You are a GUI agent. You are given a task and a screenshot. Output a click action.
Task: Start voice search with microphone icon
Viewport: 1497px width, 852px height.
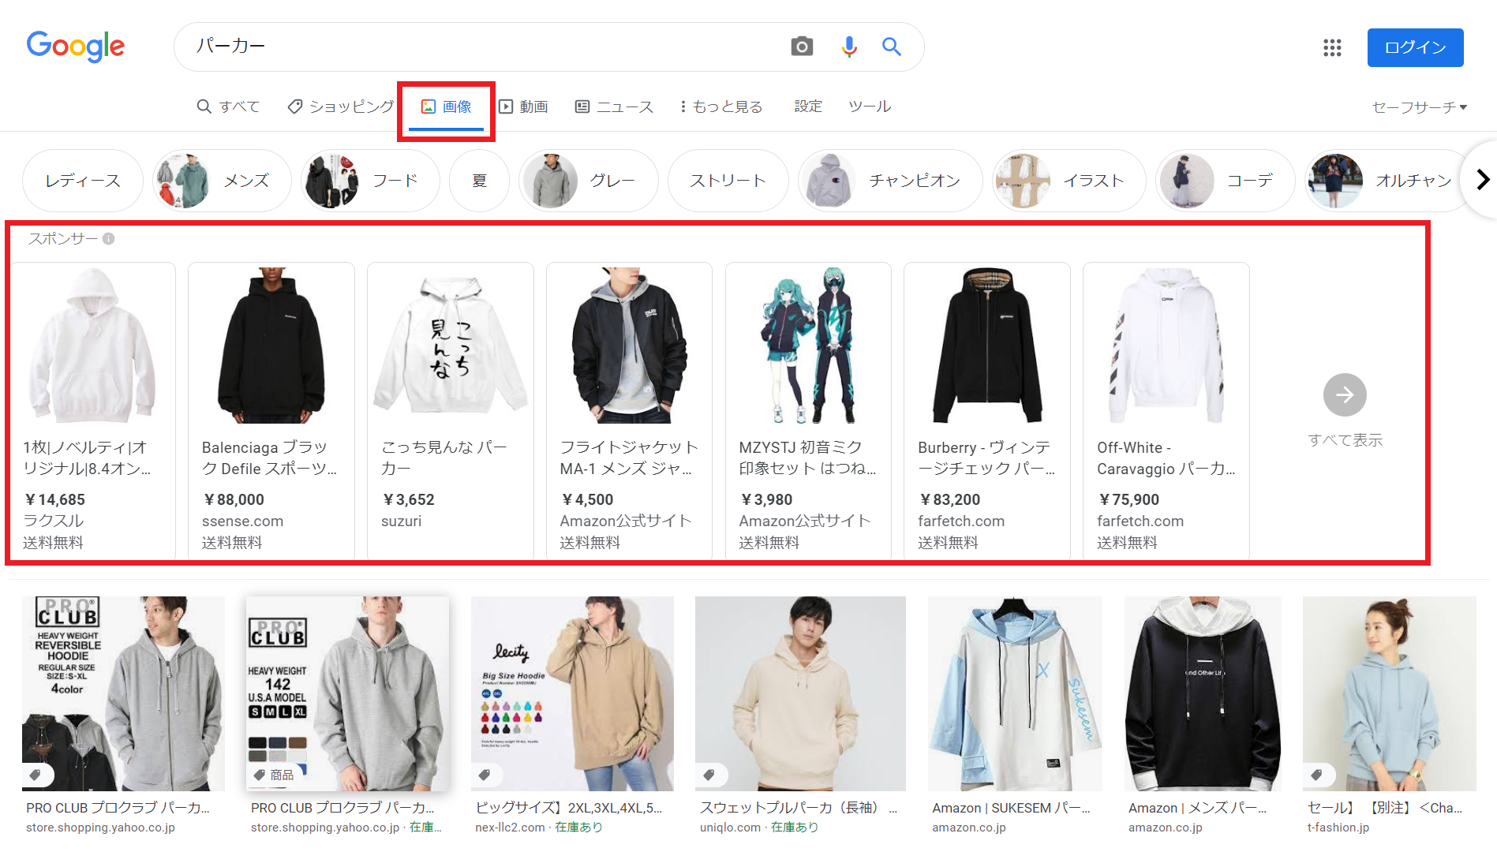click(x=849, y=47)
